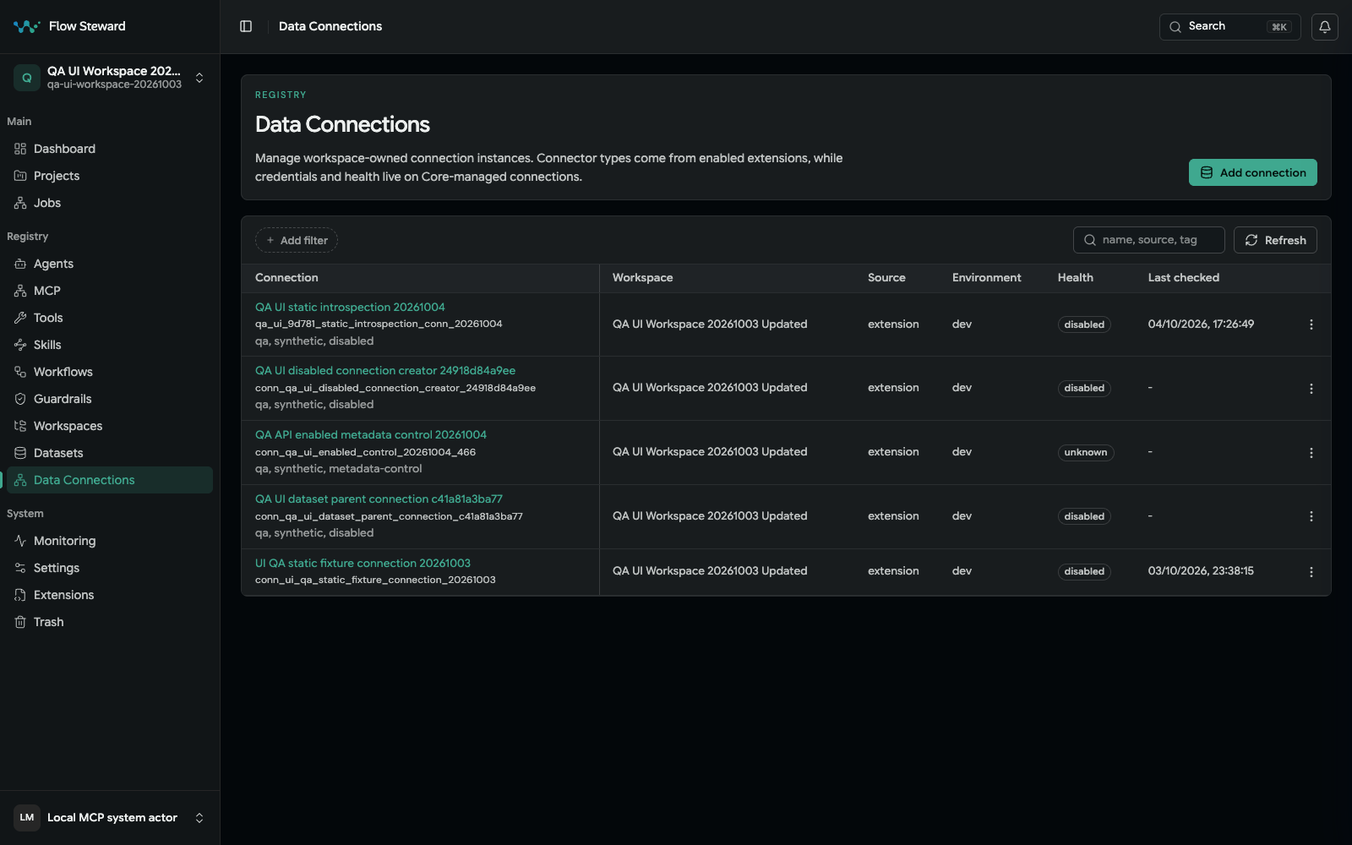This screenshot has height=845, width=1352.
Task: Click the Datasets database icon
Action: click(x=20, y=453)
